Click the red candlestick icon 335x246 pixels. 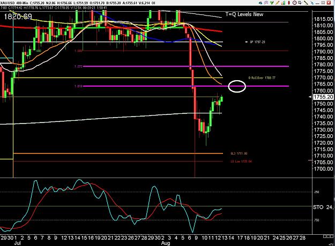point(289,3)
